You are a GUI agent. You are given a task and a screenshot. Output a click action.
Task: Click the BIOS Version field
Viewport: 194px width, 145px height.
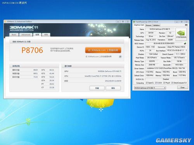pyautogui.click(x=164, y=43)
